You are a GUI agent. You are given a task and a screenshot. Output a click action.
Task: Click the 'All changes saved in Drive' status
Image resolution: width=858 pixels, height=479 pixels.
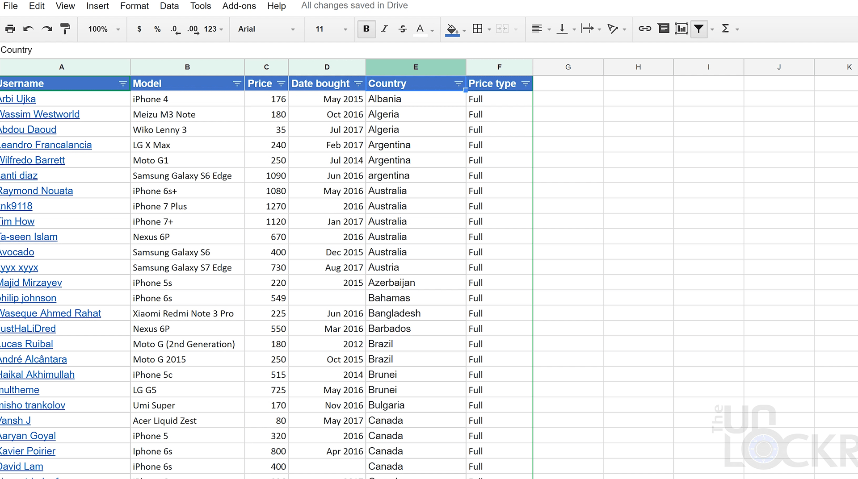[354, 6]
